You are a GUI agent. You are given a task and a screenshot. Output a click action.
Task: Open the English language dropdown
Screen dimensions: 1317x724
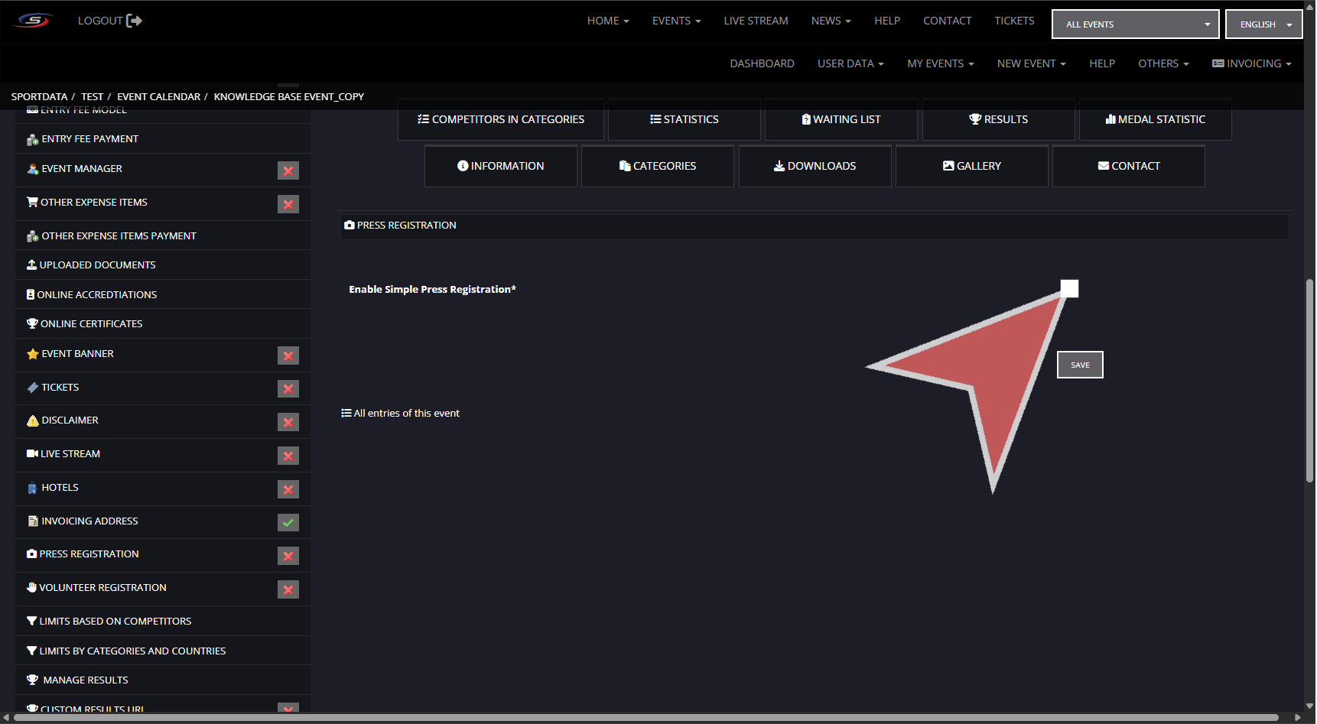click(x=1263, y=24)
